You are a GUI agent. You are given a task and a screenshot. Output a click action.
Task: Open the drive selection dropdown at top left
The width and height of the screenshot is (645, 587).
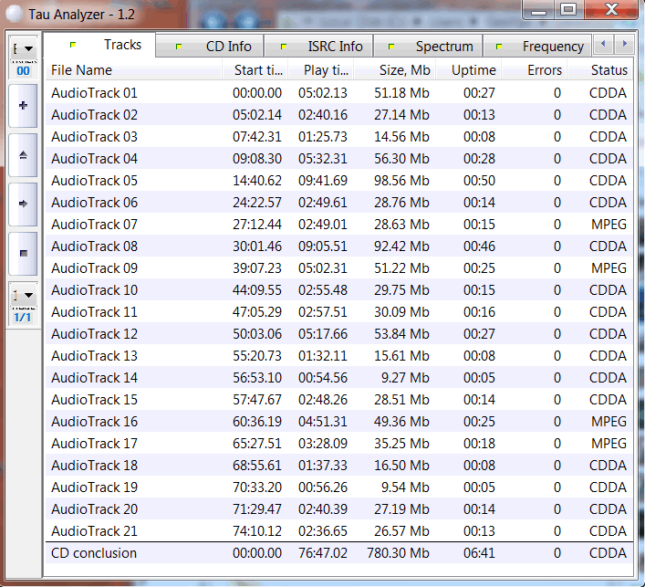(x=23, y=48)
